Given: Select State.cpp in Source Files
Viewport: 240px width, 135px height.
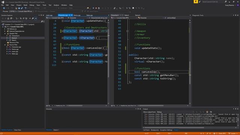Looking at the screenshot, I should 15,54.
